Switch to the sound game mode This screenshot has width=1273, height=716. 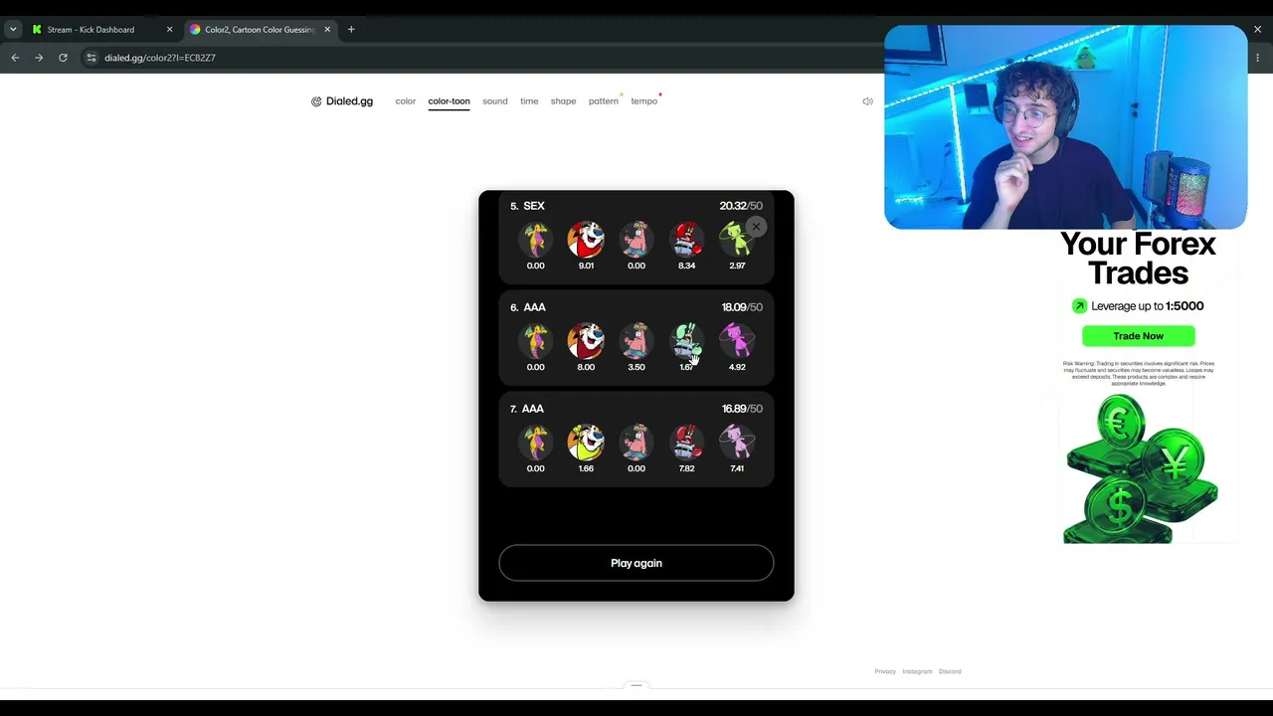pyautogui.click(x=495, y=101)
